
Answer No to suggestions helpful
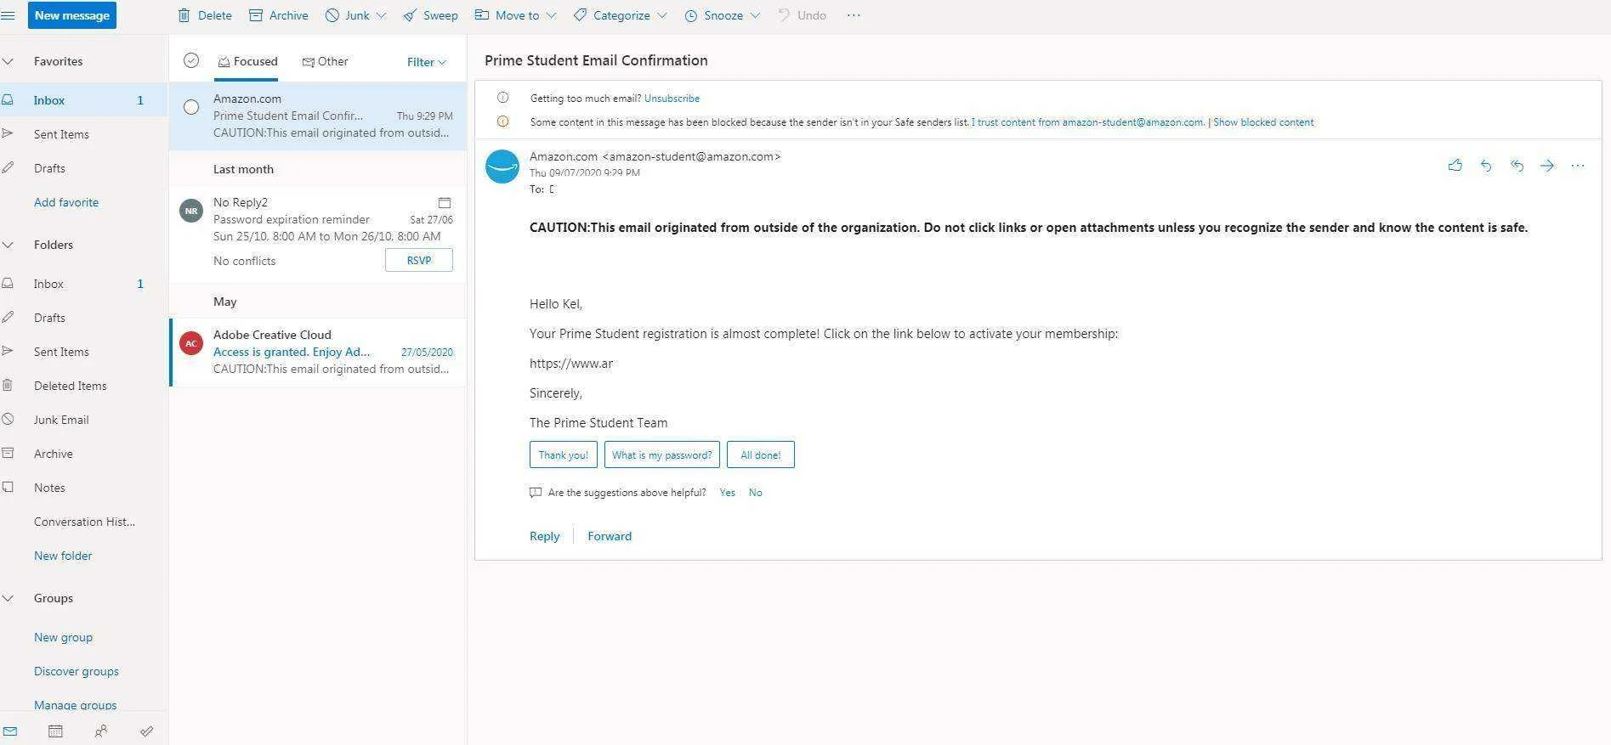(756, 493)
